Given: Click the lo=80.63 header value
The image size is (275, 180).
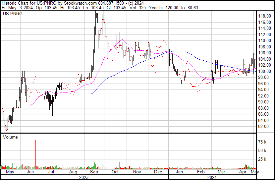Looking at the screenshot, I should [190, 8].
